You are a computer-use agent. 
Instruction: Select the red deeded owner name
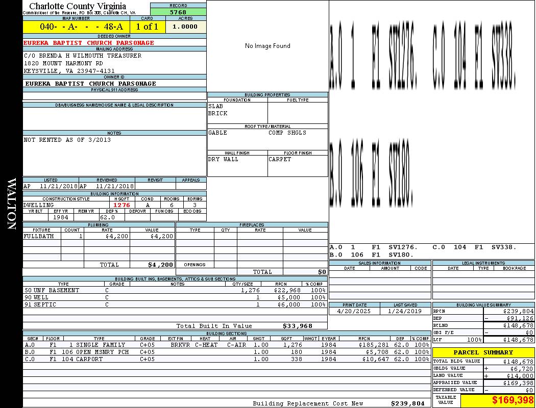click(88, 43)
